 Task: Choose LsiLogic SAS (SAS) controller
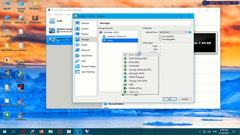(x=141, y=81)
